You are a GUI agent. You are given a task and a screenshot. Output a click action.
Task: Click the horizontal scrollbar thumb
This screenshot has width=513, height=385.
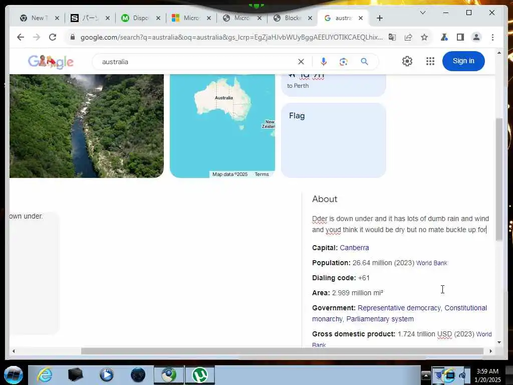pyautogui.click(x=282, y=351)
